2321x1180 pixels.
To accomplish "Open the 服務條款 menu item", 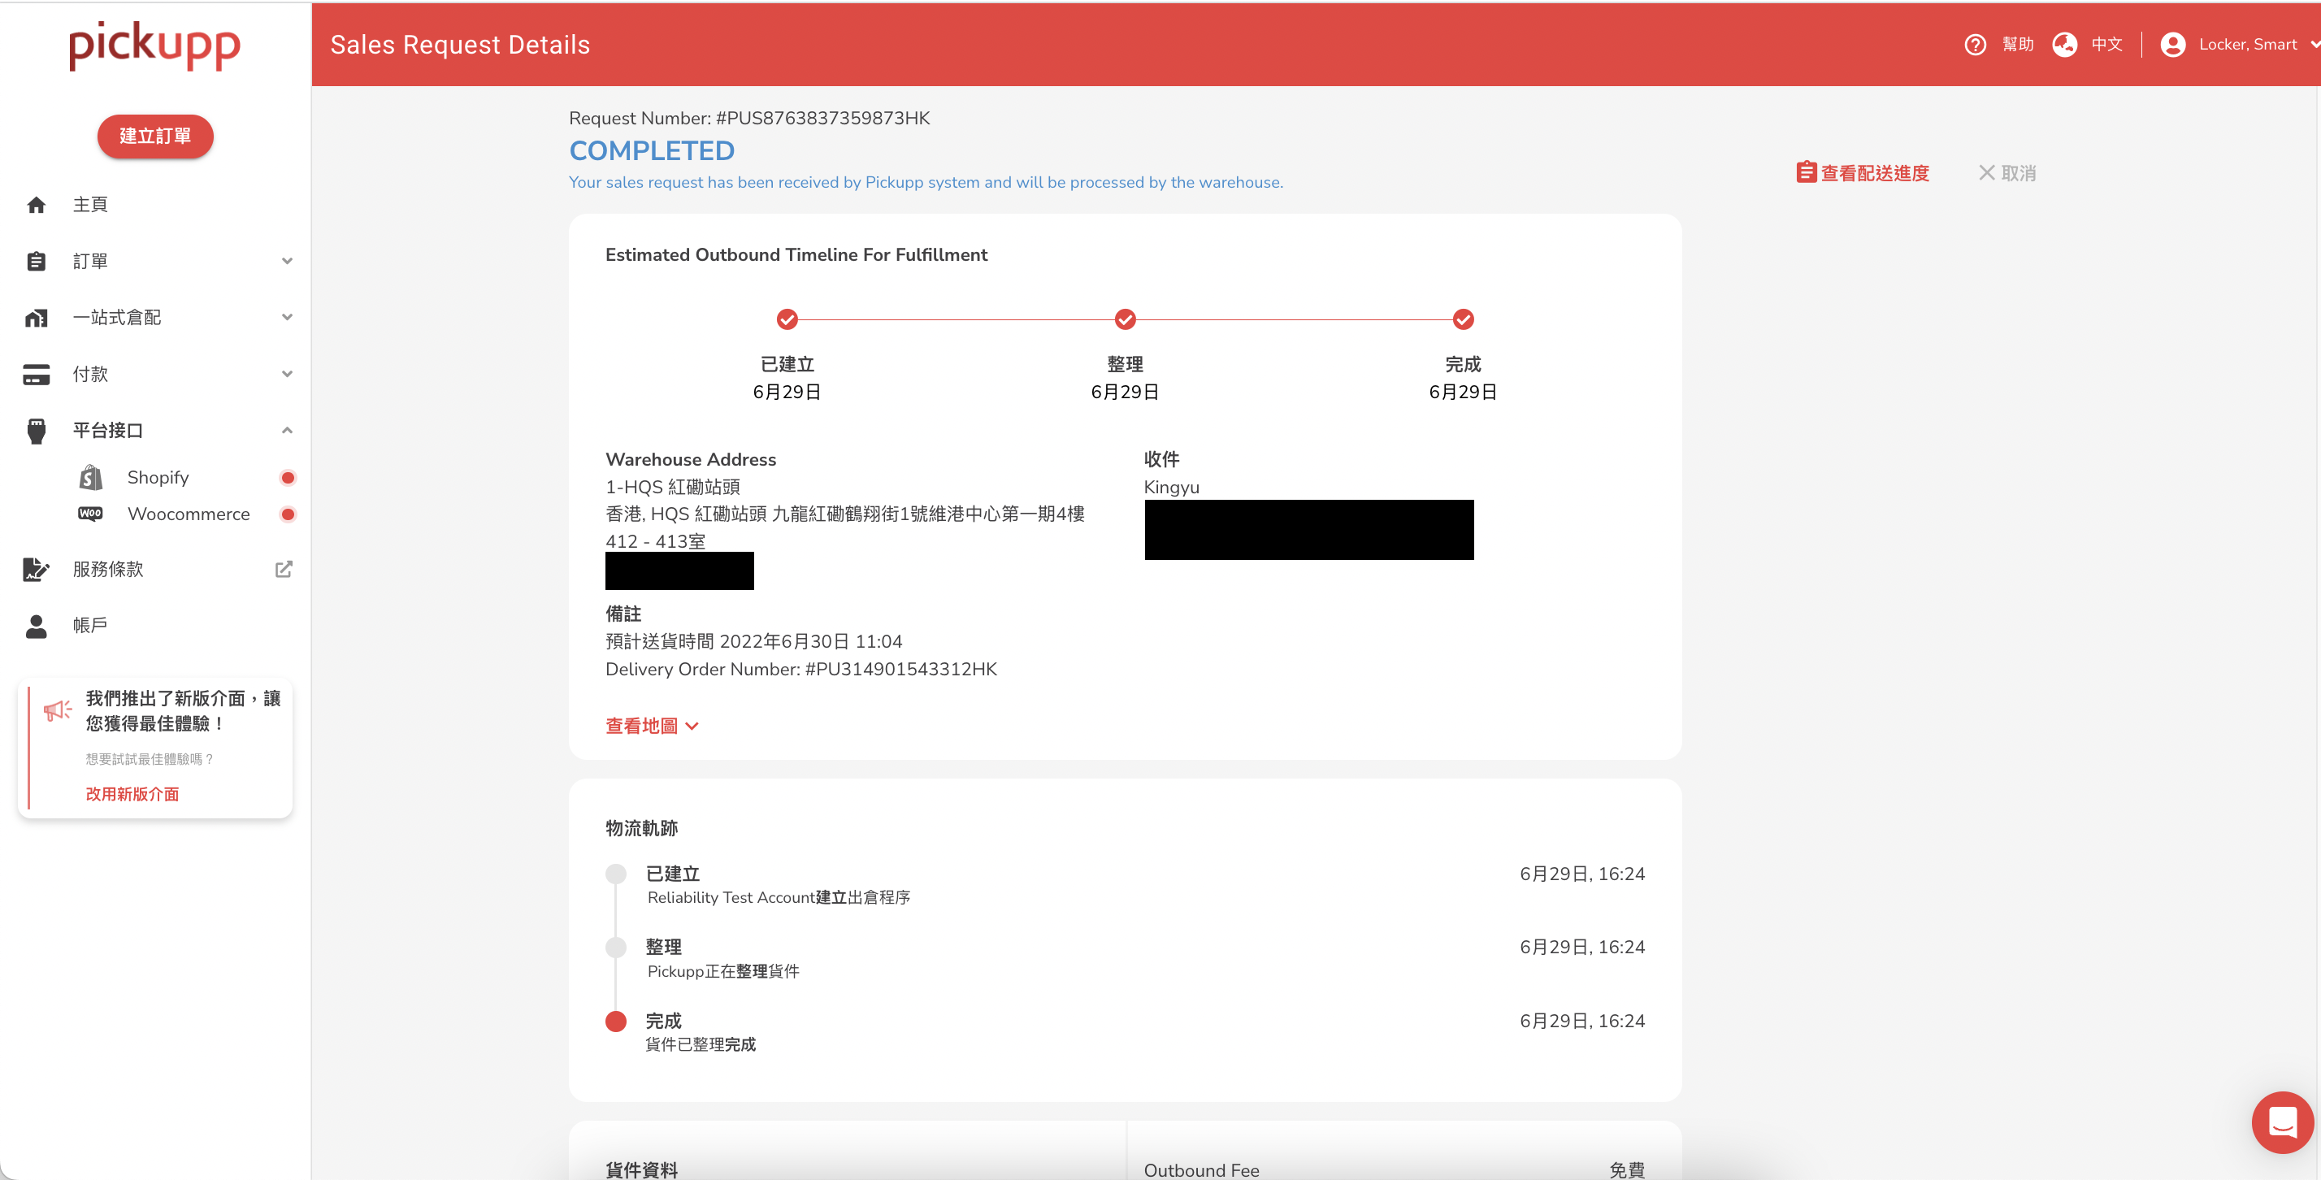I will point(108,570).
